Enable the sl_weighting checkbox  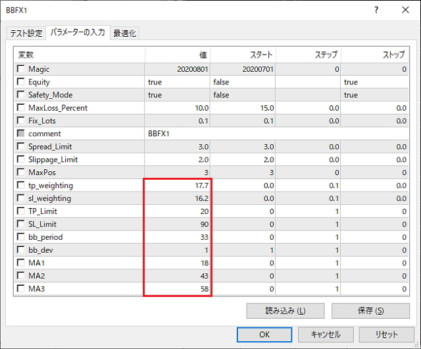coord(20,198)
